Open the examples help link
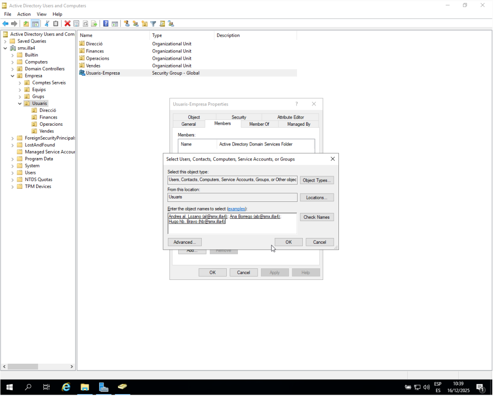 pyautogui.click(x=236, y=209)
